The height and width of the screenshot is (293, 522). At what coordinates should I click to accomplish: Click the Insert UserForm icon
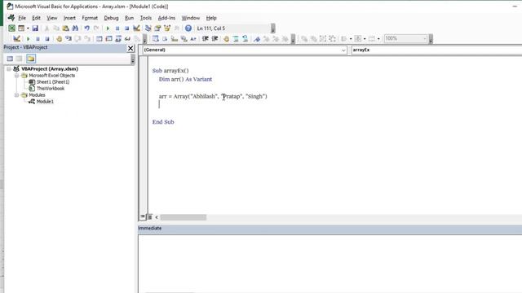coord(21,28)
